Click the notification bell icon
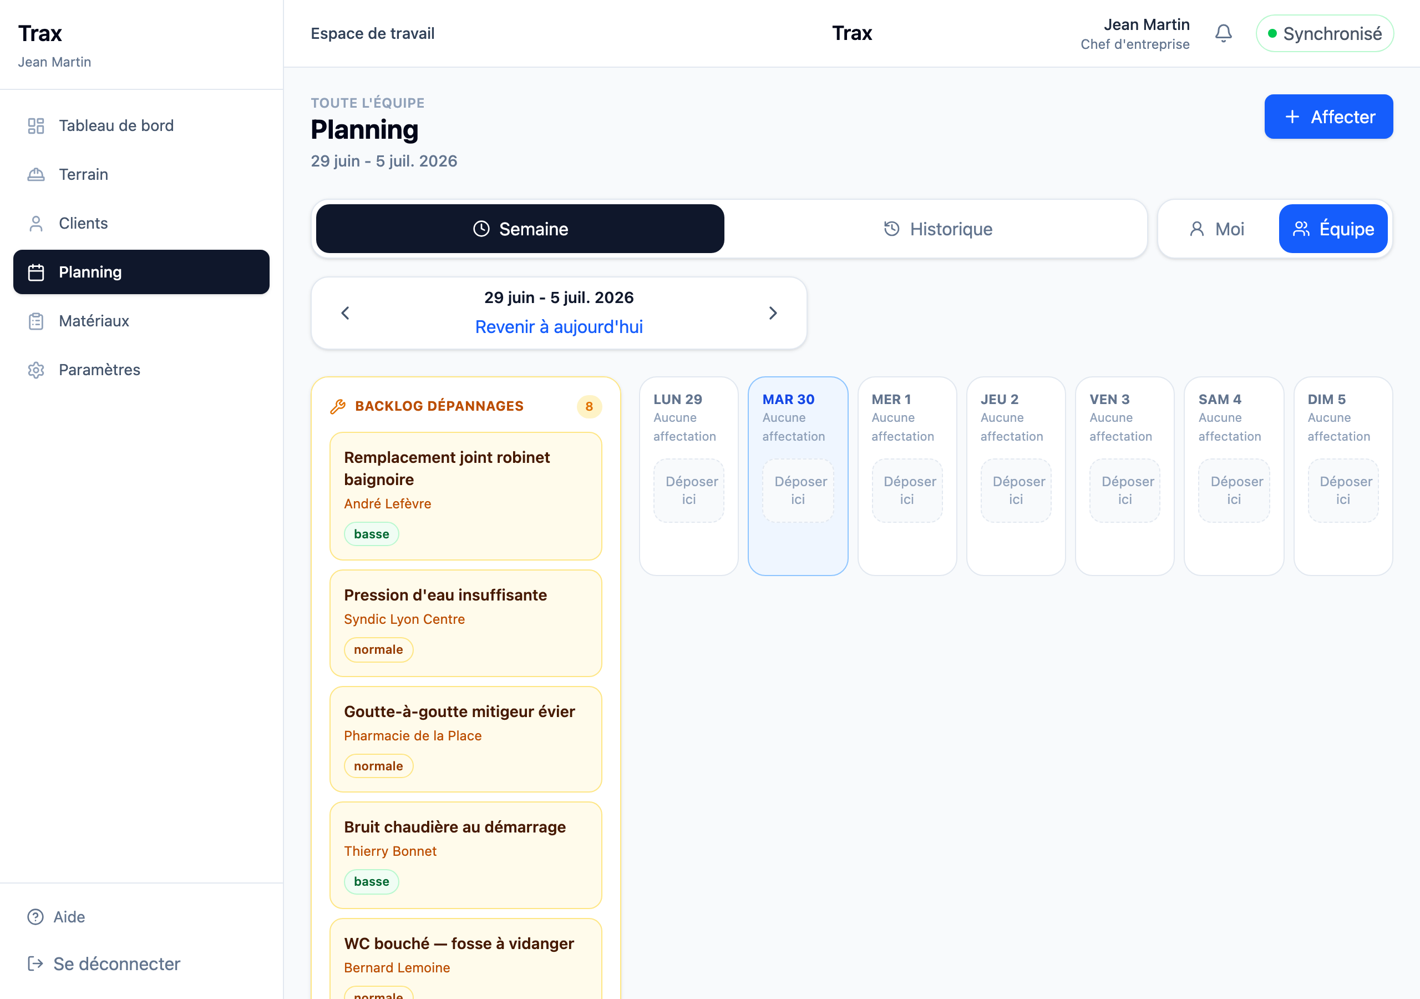Viewport: 1420px width, 999px height. coord(1223,33)
